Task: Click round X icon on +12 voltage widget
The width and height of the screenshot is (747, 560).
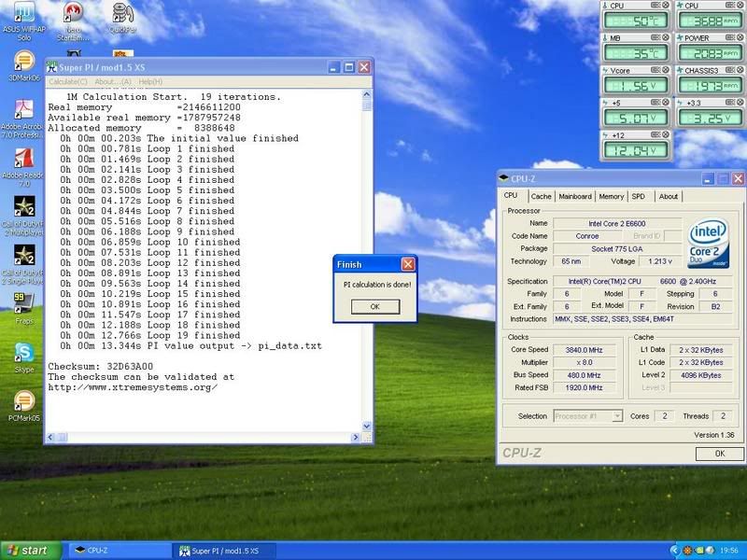Action: point(666,134)
